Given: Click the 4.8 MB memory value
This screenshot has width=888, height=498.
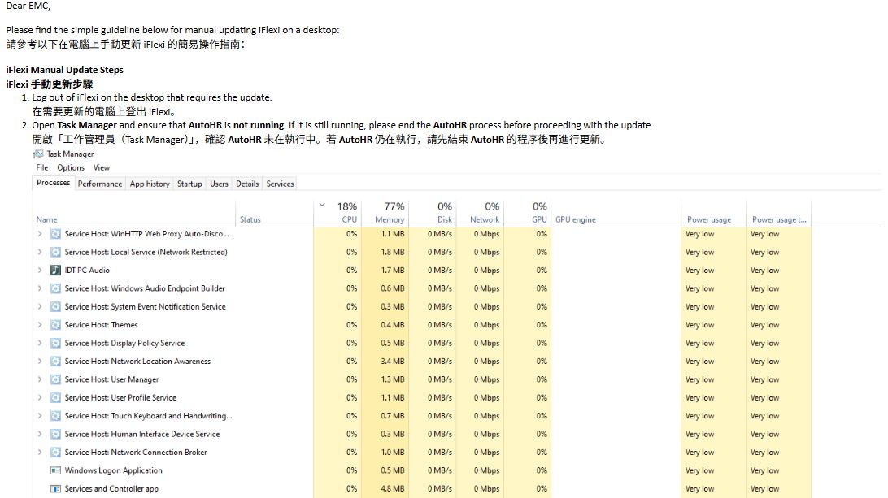Looking at the screenshot, I should (393, 488).
